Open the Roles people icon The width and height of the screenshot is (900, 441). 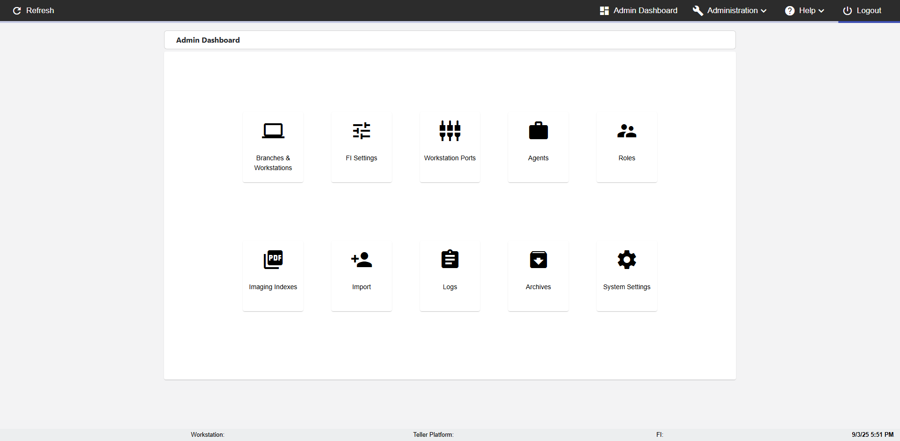[x=627, y=131]
